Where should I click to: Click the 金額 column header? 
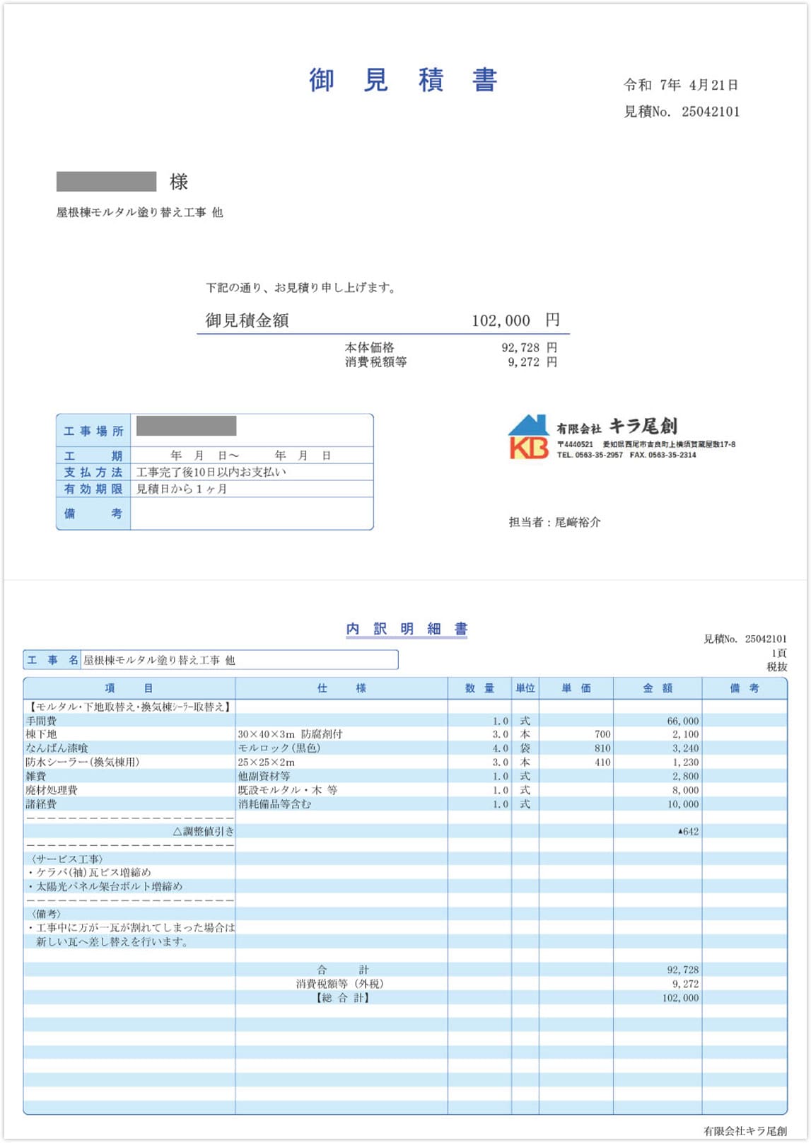tap(658, 688)
